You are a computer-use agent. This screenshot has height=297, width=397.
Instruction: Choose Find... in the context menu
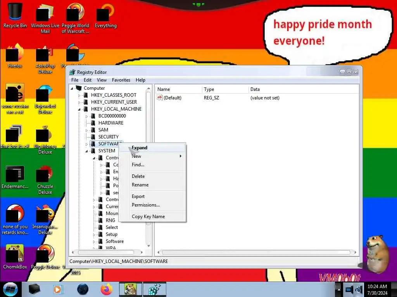pyautogui.click(x=152, y=165)
